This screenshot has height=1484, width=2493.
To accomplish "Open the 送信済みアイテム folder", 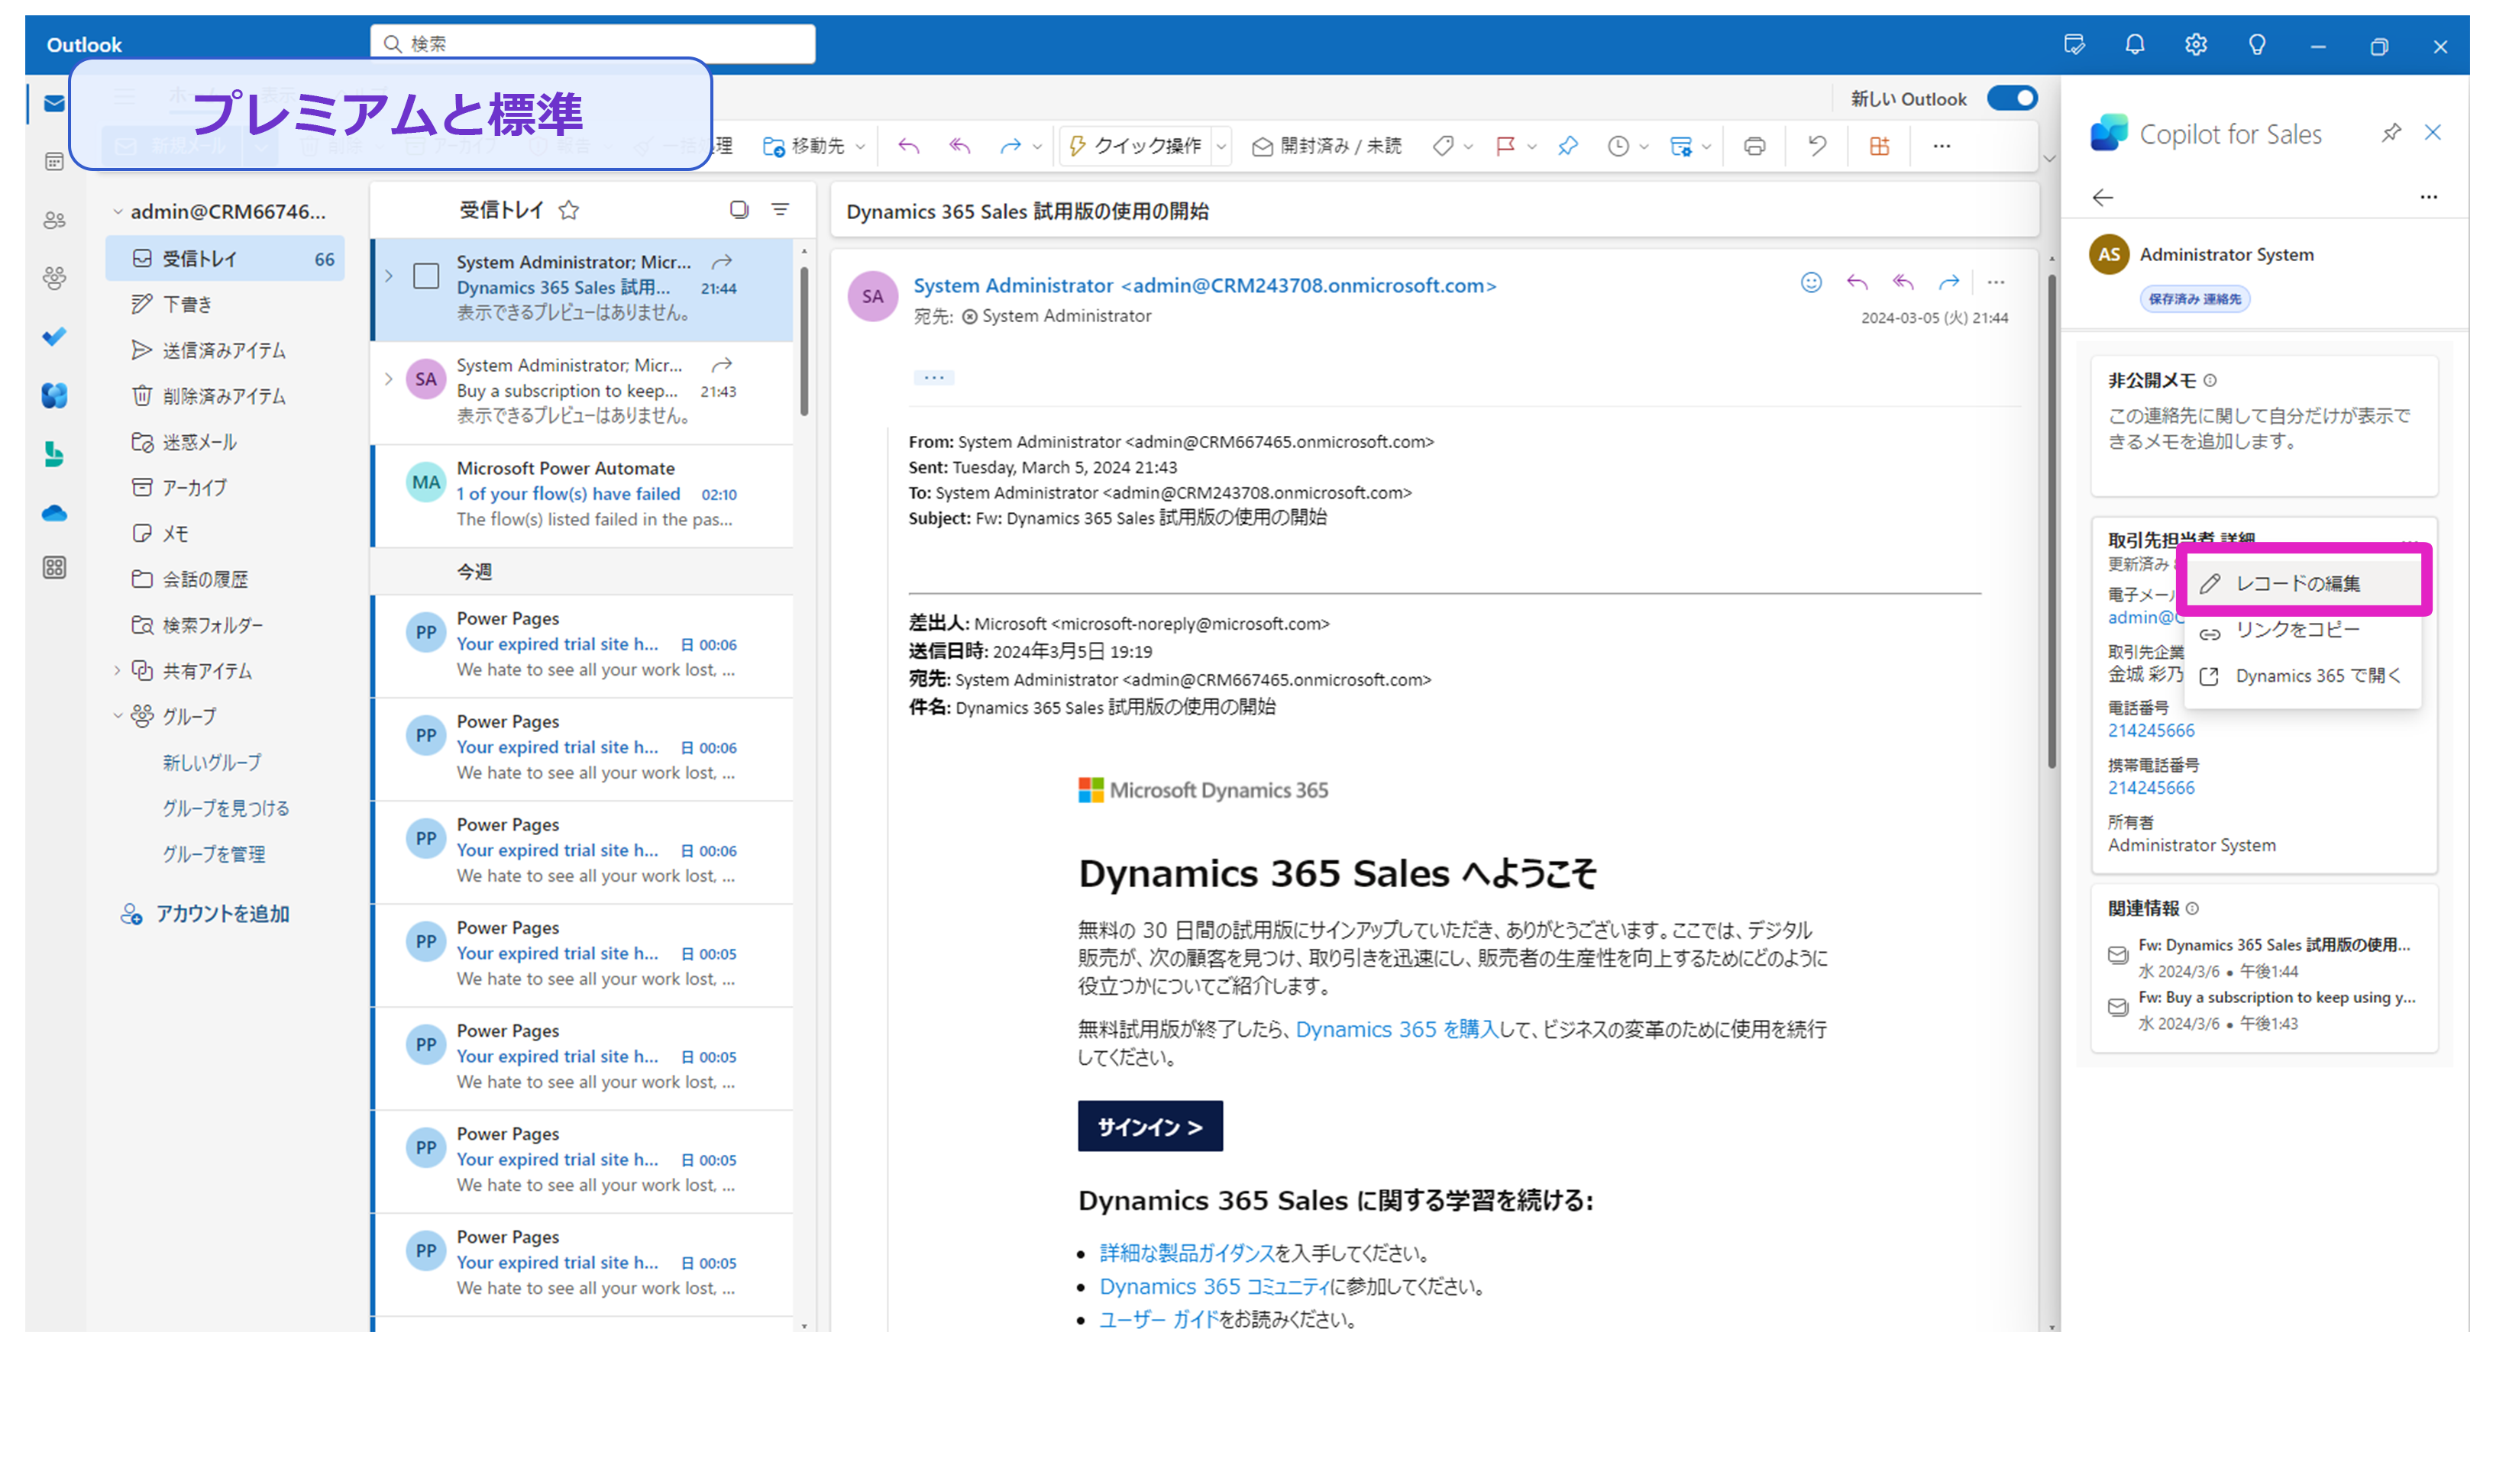I will (225, 350).
